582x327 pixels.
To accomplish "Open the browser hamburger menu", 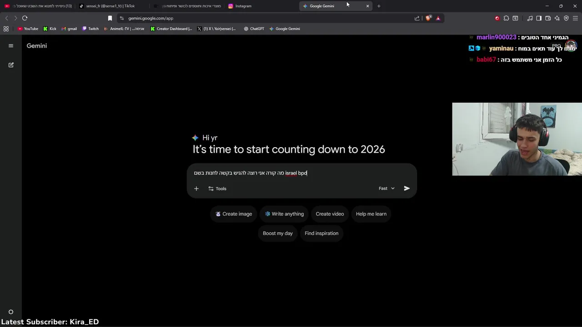I will pos(575,18).
